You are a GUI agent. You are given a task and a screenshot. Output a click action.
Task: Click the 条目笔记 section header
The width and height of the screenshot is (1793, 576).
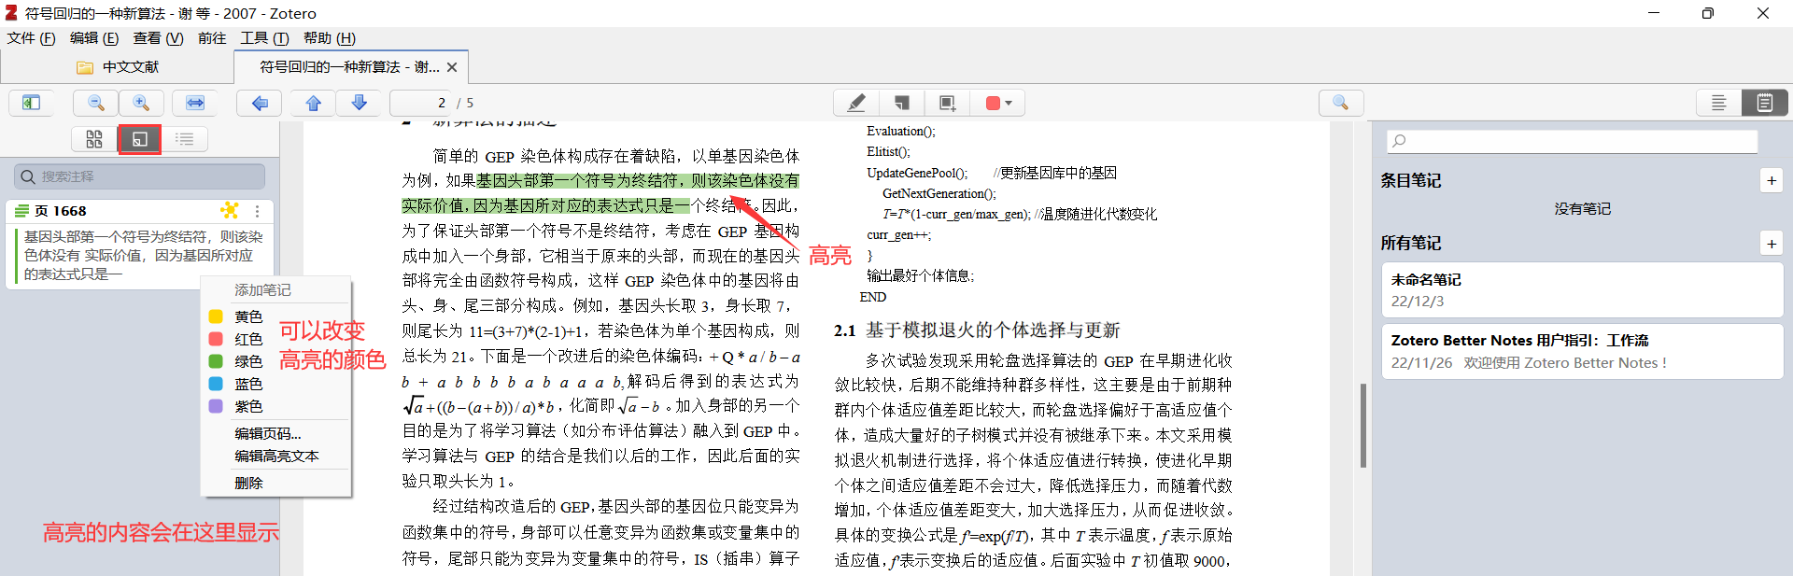1411,181
